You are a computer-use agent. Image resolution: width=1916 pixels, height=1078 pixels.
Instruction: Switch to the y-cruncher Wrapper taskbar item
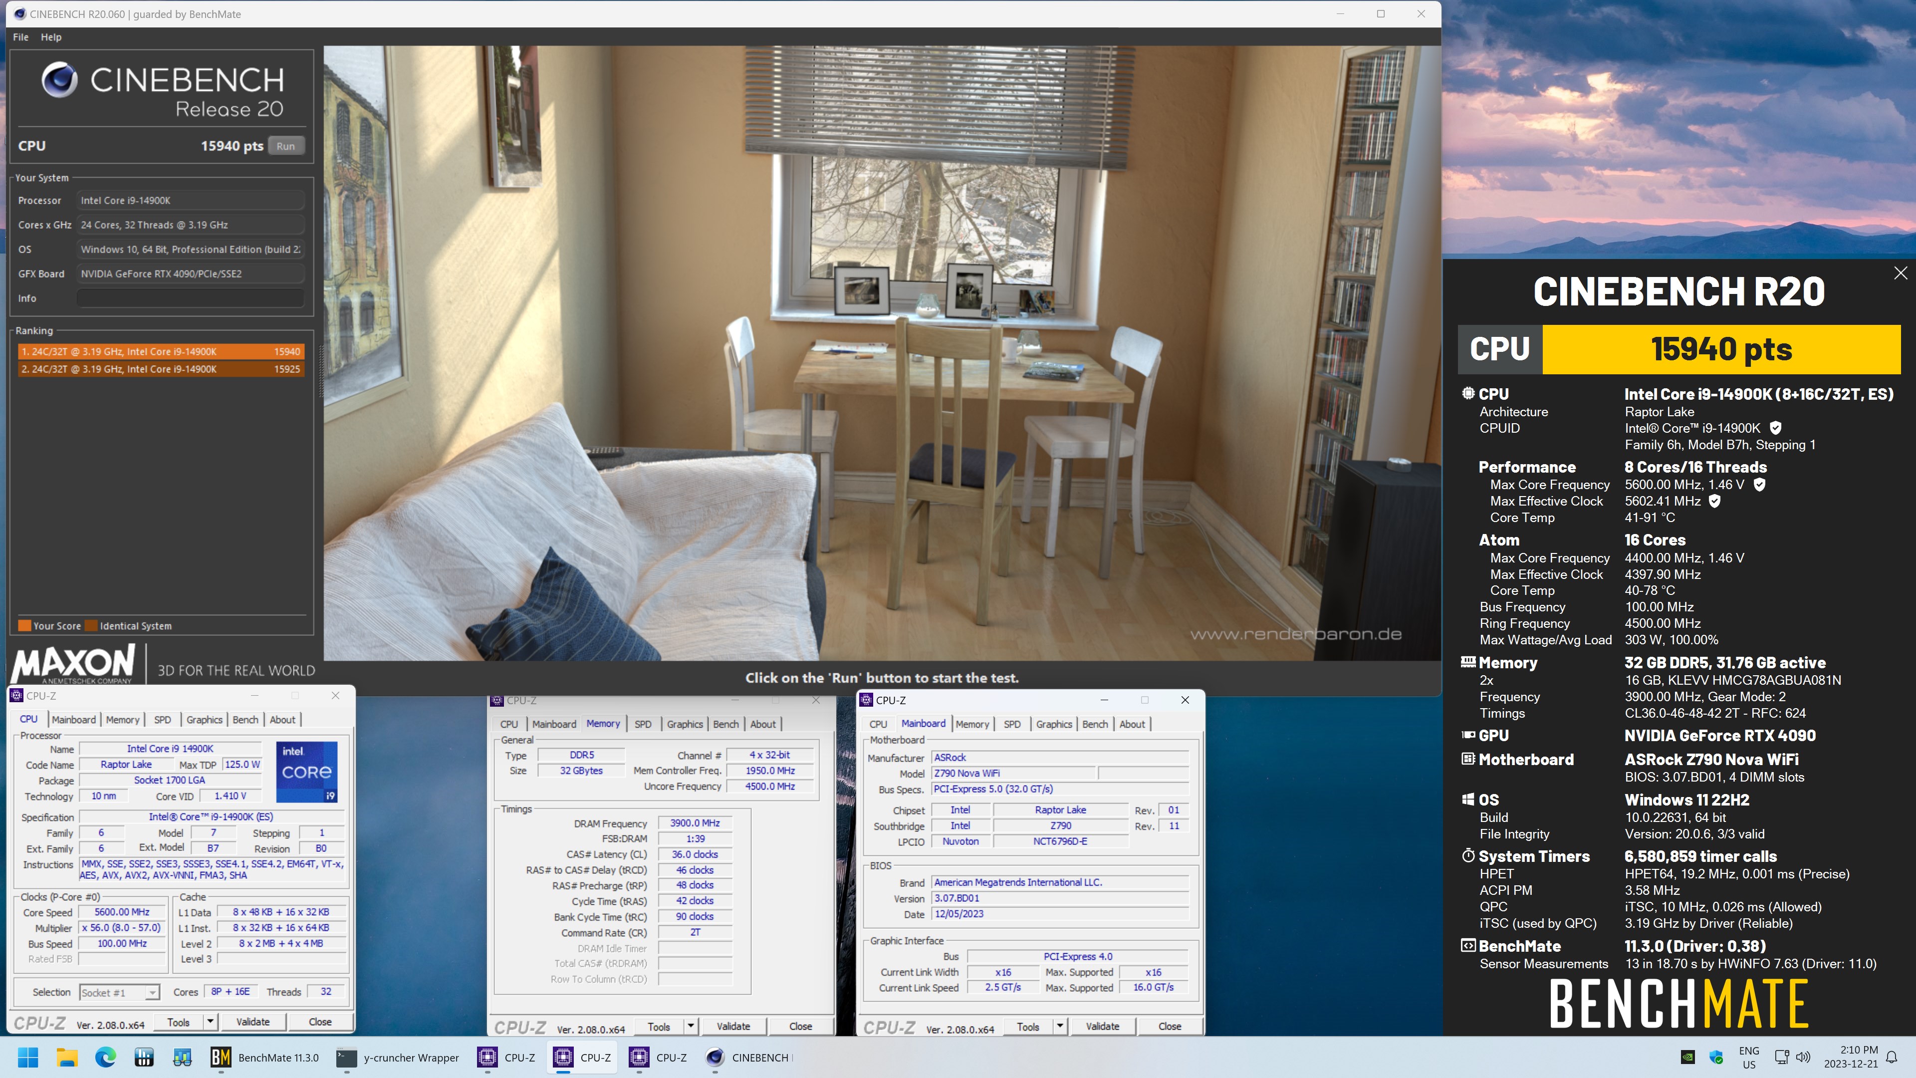[x=398, y=1057]
